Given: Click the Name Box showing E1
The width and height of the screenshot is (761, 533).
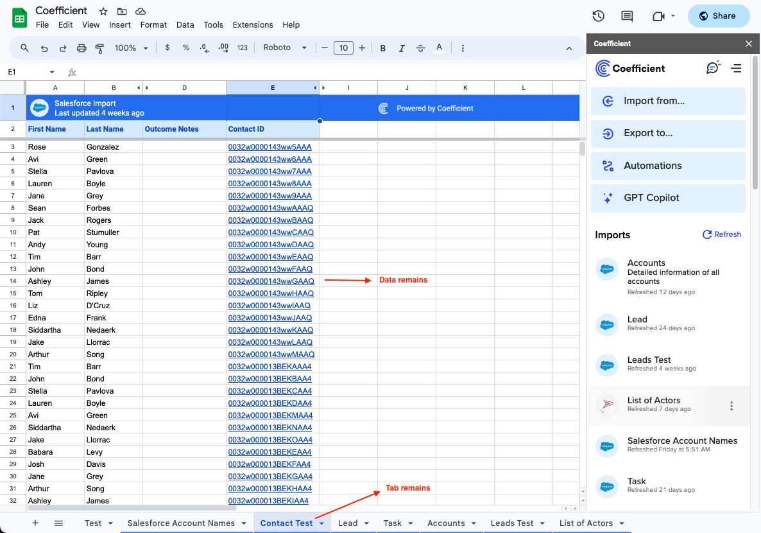Looking at the screenshot, I should pos(24,72).
